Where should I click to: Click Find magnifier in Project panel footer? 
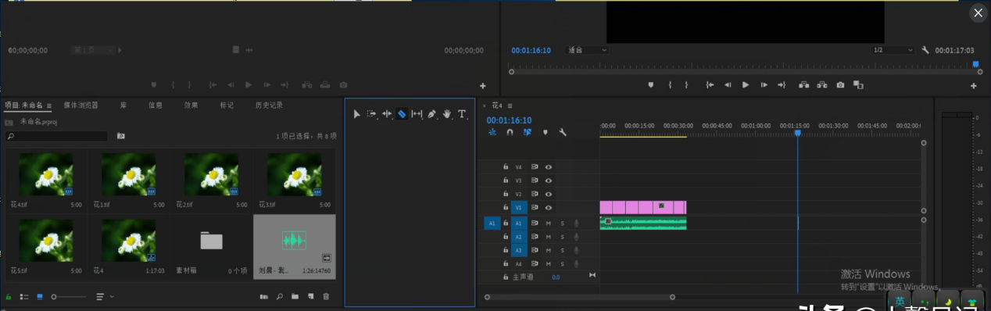[279, 297]
